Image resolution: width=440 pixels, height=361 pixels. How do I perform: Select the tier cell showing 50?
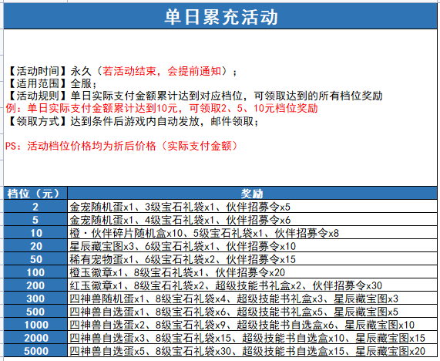point(35,259)
